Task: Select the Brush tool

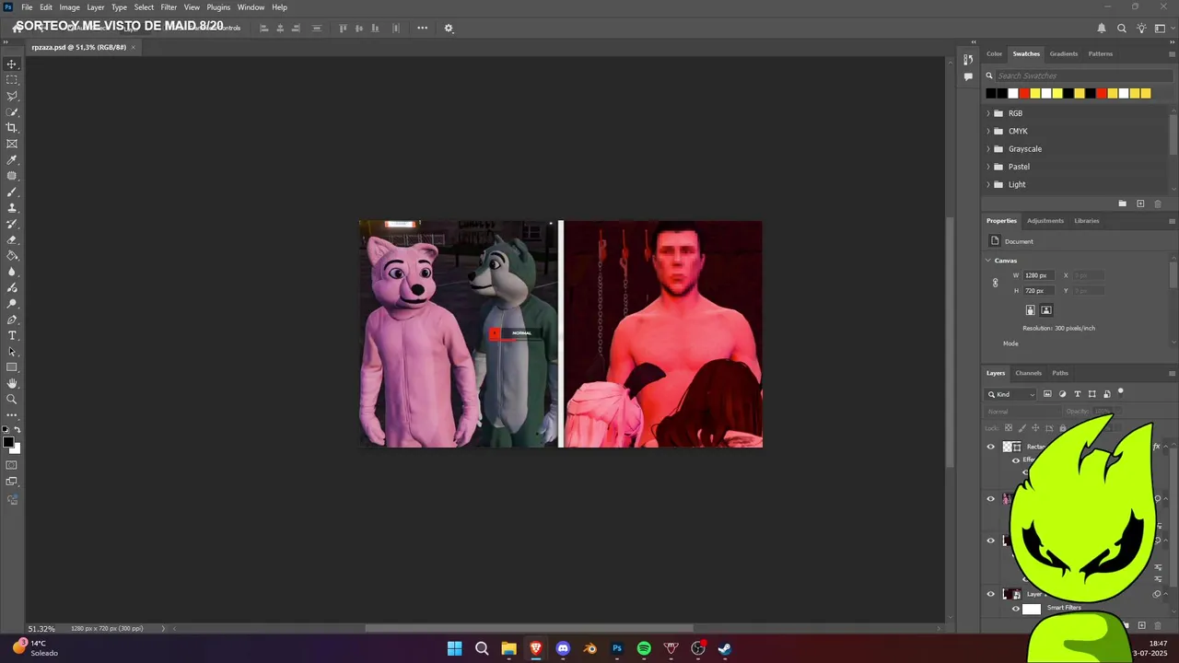Action: pyautogui.click(x=12, y=192)
